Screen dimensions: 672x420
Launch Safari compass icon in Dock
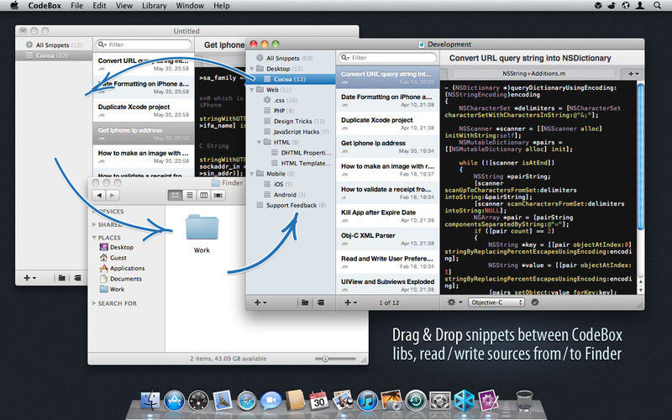(246, 402)
